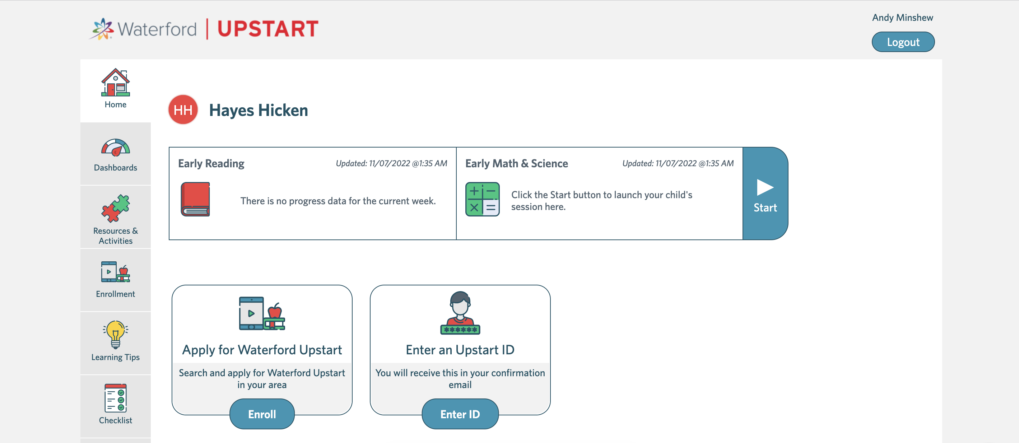Open Dashboards gauge icon in sidebar
This screenshot has height=443, width=1019.
coord(116,147)
